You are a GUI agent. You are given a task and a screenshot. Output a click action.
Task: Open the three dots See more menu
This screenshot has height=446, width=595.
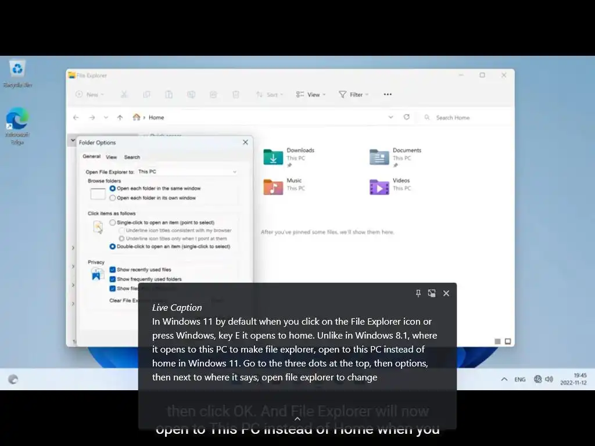click(x=388, y=95)
